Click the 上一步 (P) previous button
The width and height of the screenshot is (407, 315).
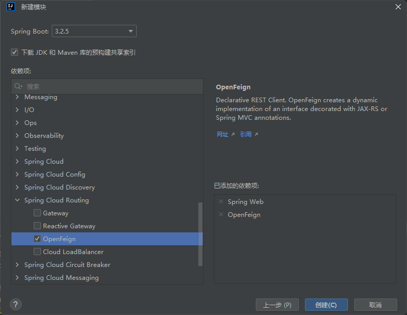[277, 305]
